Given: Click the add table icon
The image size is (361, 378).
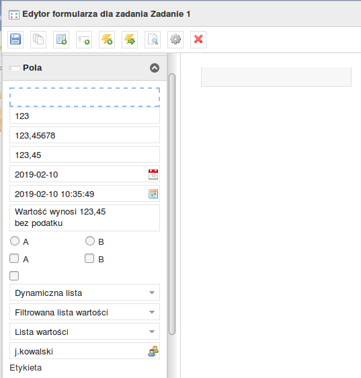Looking at the screenshot, I should pyautogui.click(x=61, y=39).
